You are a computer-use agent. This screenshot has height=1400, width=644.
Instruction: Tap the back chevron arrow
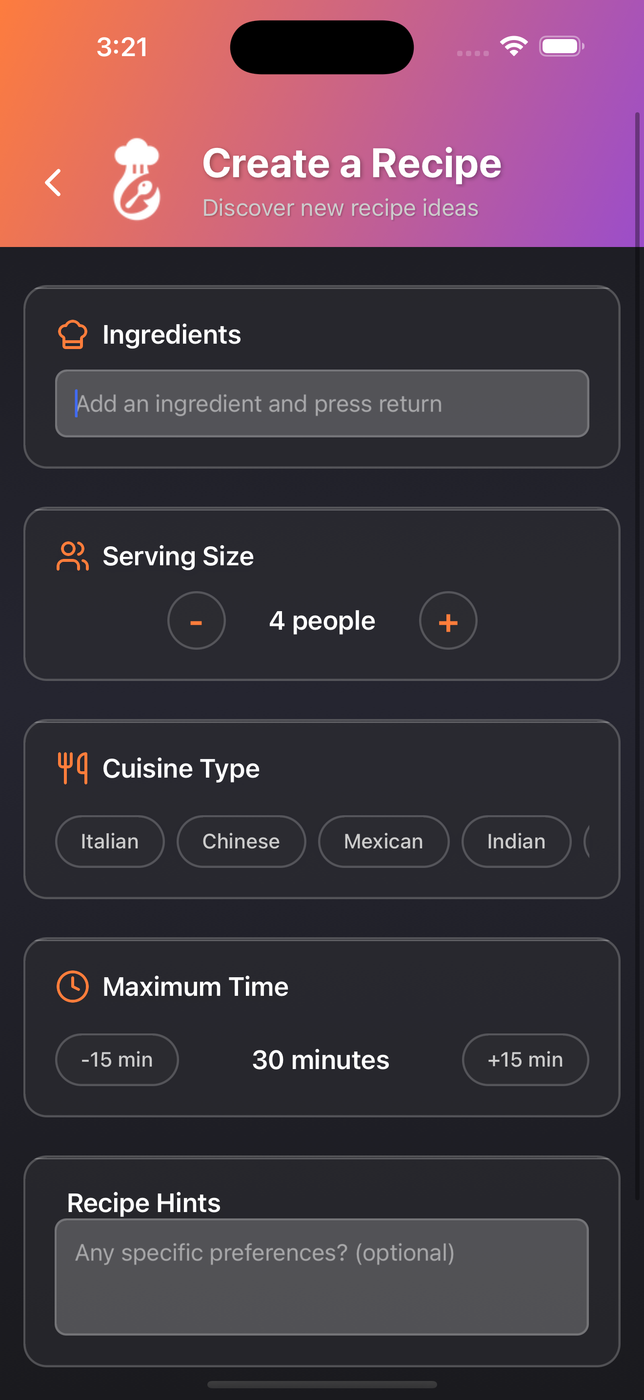click(53, 182)
